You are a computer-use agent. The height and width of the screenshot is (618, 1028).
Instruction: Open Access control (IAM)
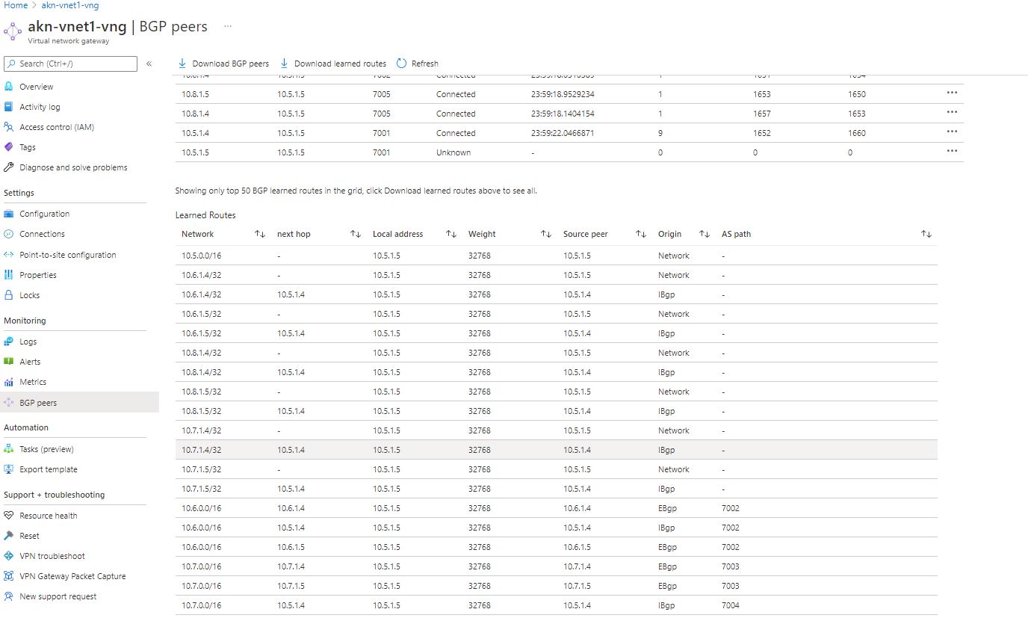coord(58,126)
